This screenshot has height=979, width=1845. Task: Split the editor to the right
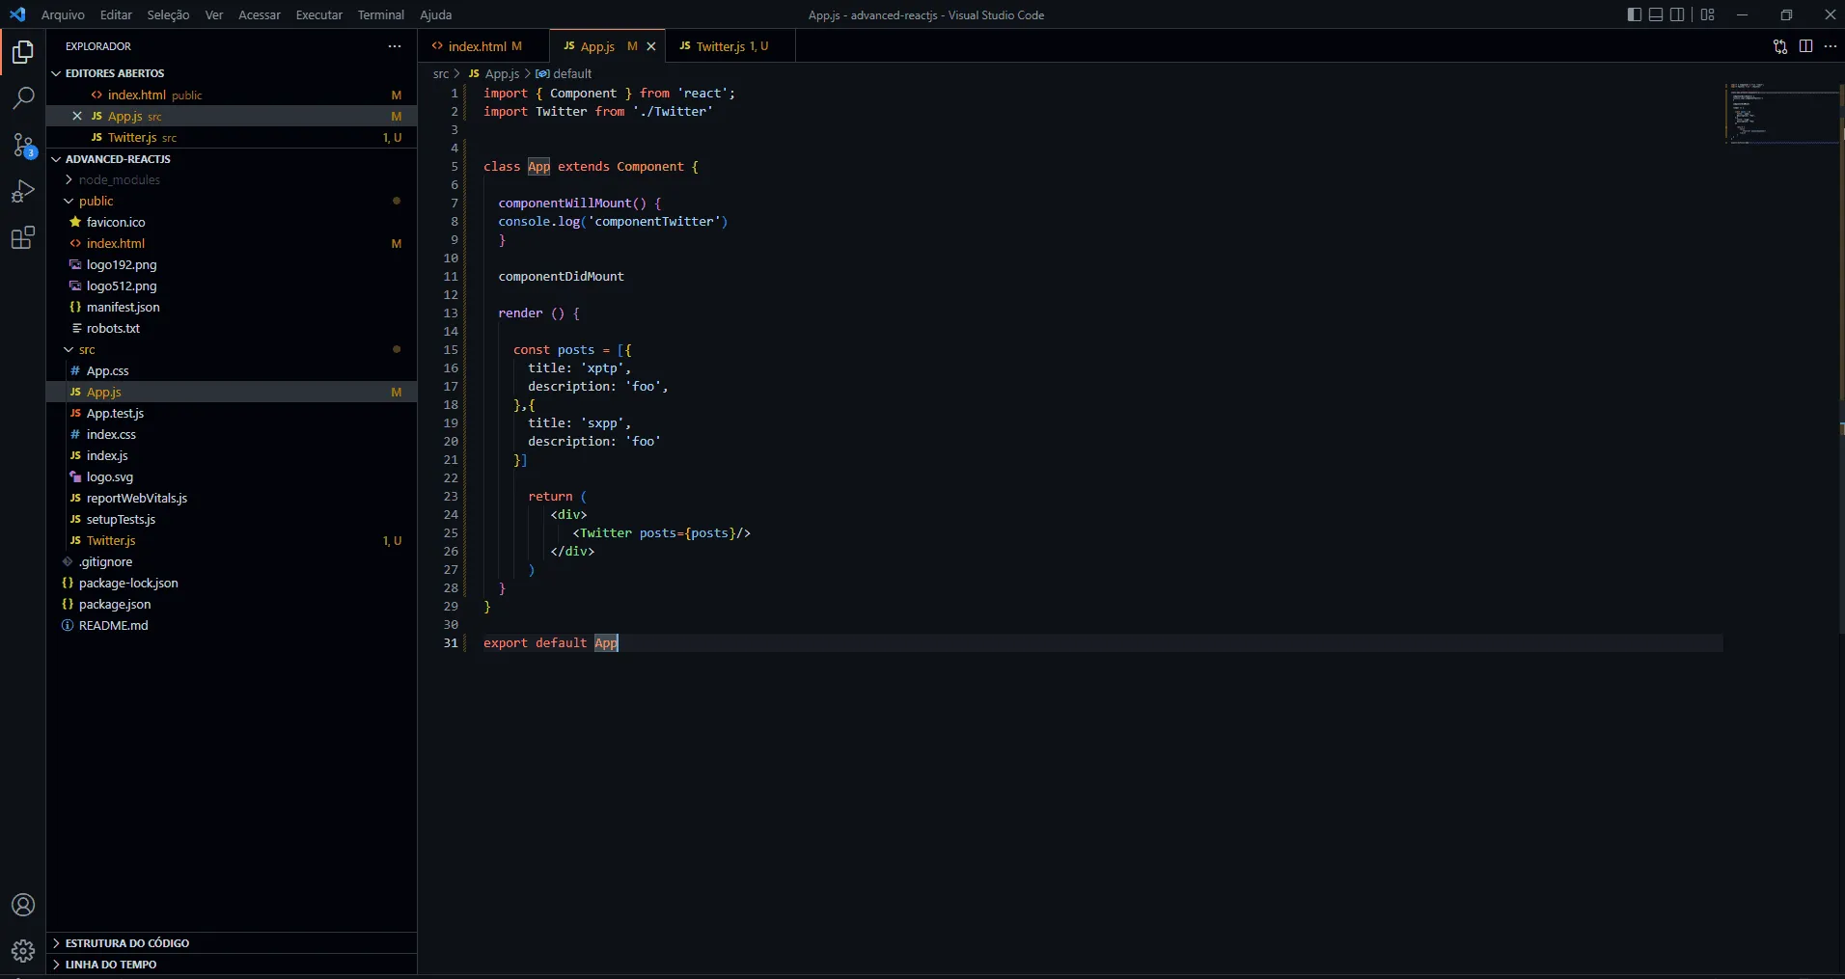coord(1806,46)
